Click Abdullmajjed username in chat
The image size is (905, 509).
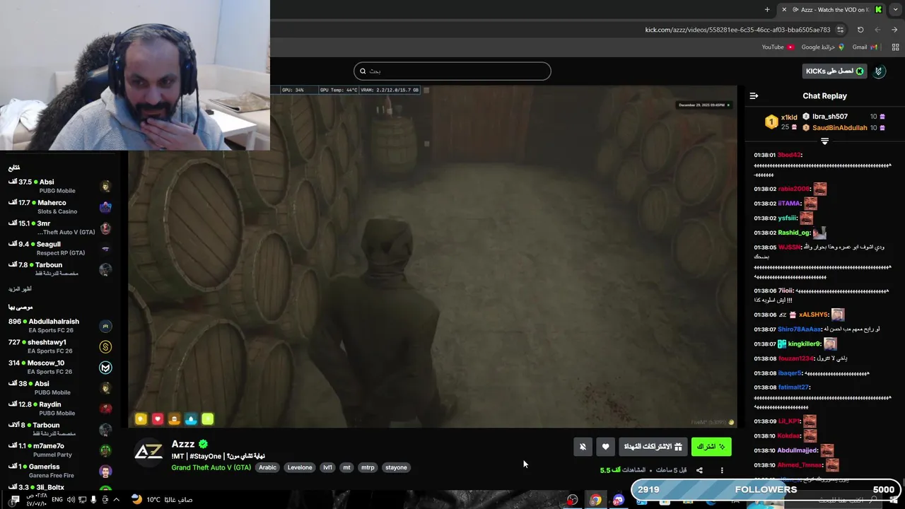tap(798, 450)
